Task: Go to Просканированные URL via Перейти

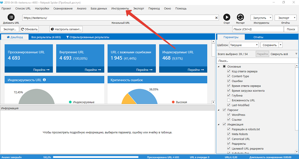Action: [x=42, y=70]
